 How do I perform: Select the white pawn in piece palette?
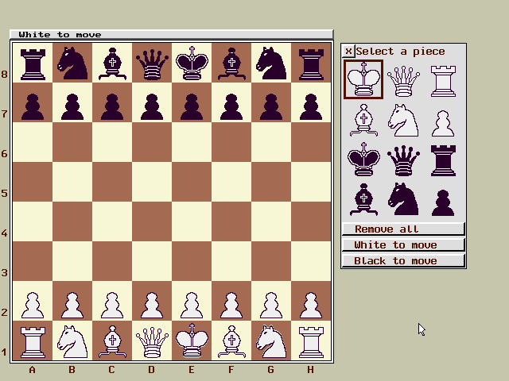click(x=443, y=124)
